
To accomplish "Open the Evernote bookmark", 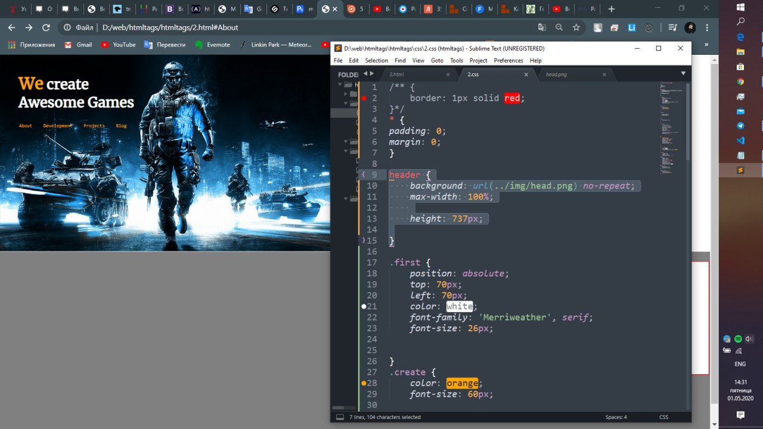I will (212, 45).
